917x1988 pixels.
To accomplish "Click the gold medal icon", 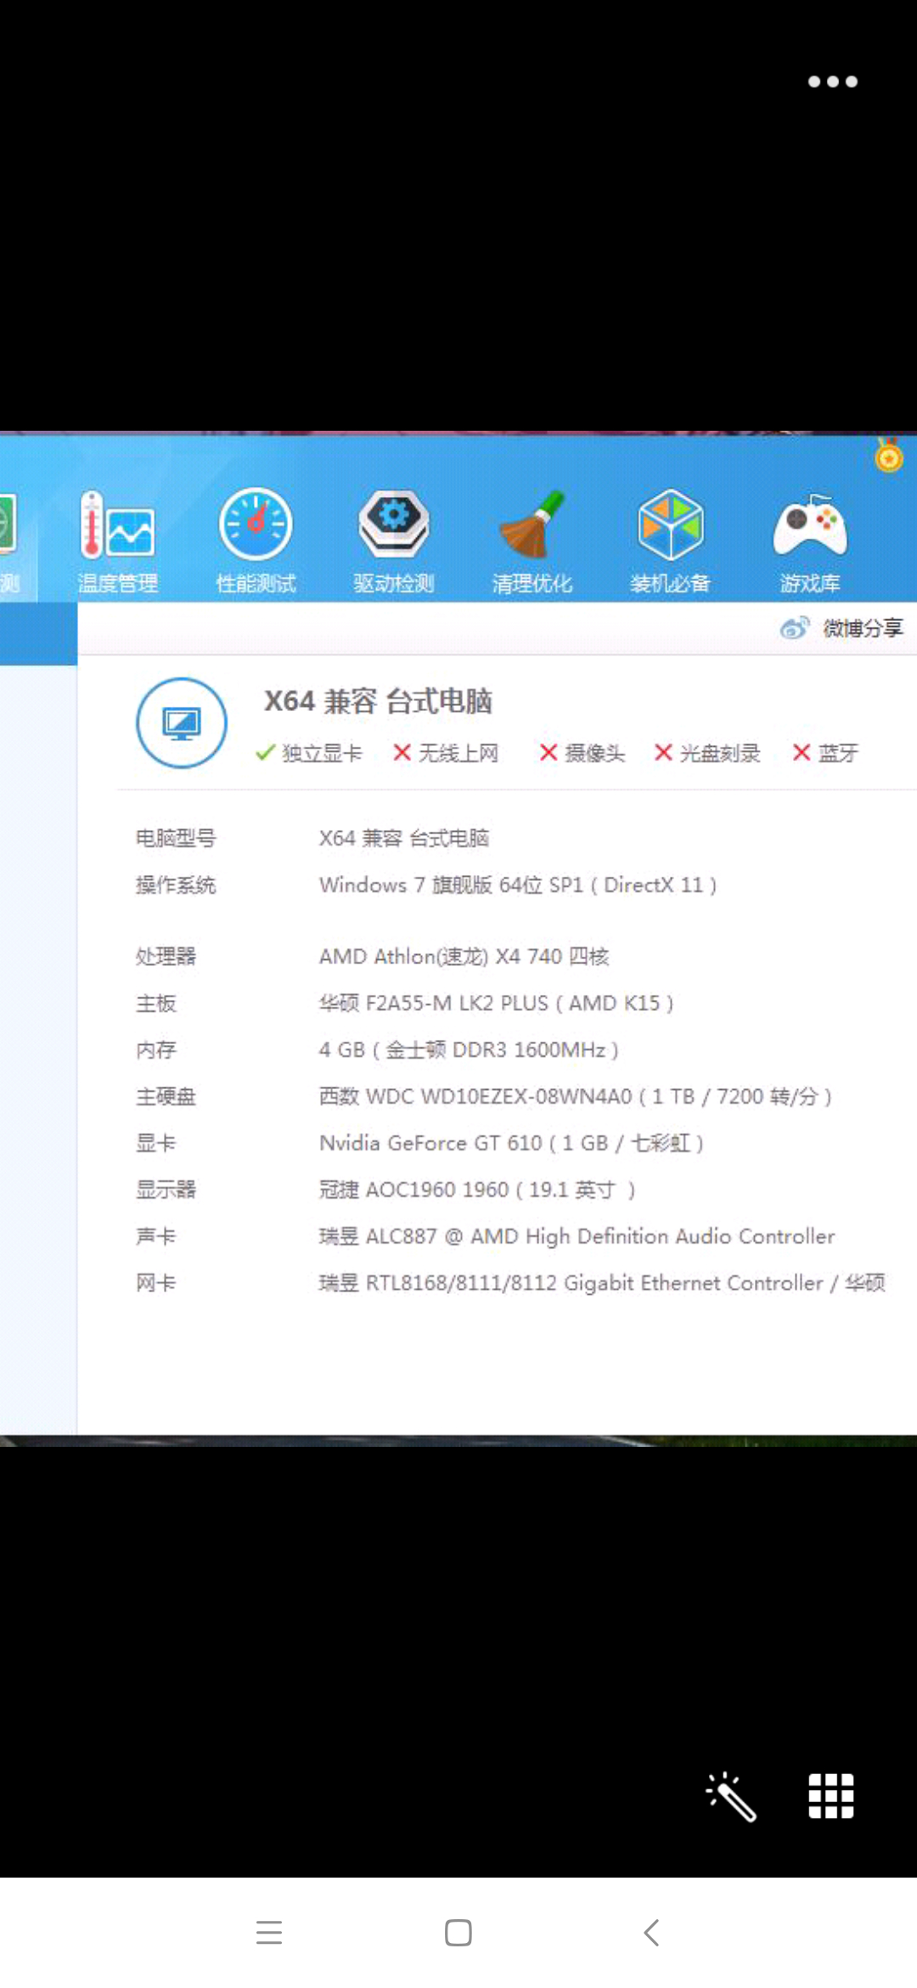I will click(x=889, y=456).
